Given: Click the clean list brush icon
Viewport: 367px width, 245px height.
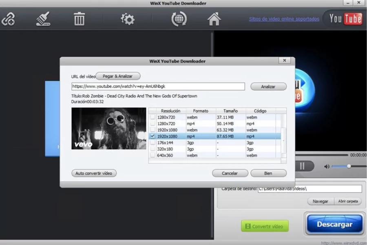Looking at the screenshot, I should tap(43, 19).
